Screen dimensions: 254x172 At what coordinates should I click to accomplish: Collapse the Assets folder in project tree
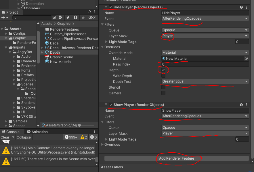pyautogui.click(x=2, y=29)
